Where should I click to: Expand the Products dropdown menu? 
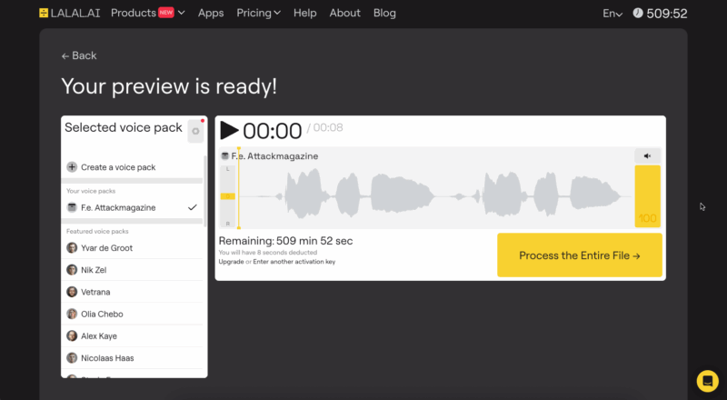coord(148,13)
